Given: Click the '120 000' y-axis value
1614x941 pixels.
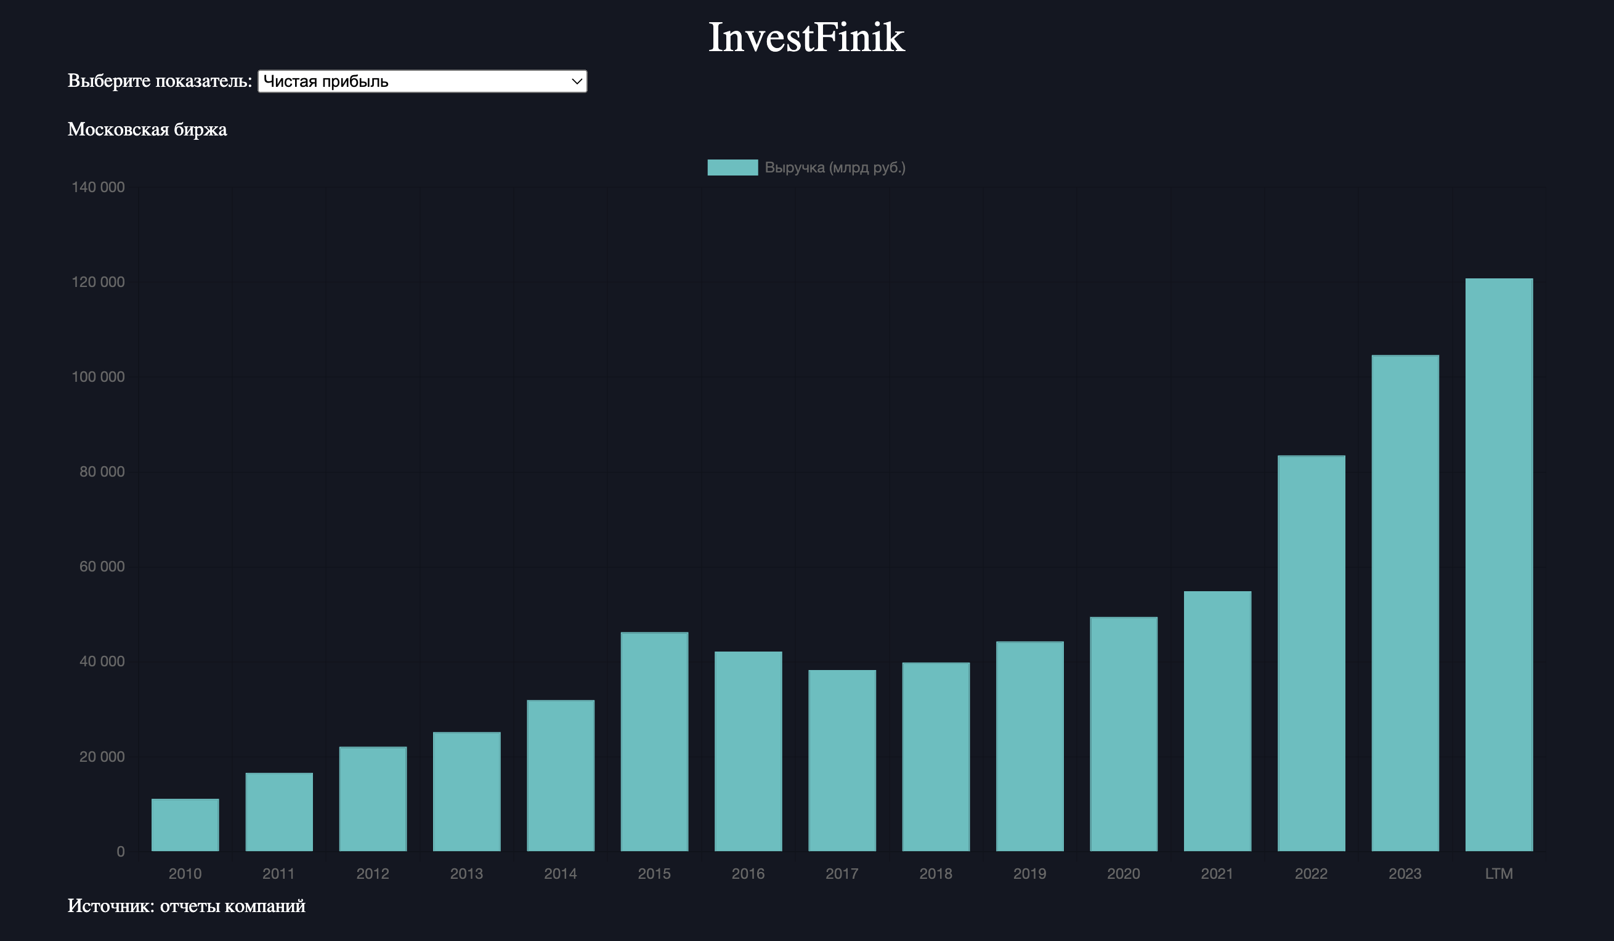Looking at the screenshot, I should click(x=98, y=282).
